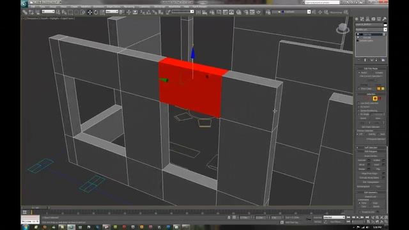Viewport: 409px width, 230px height.
Task: Expand the Soft Selection rollout
Action: click(x=371, y=148)
